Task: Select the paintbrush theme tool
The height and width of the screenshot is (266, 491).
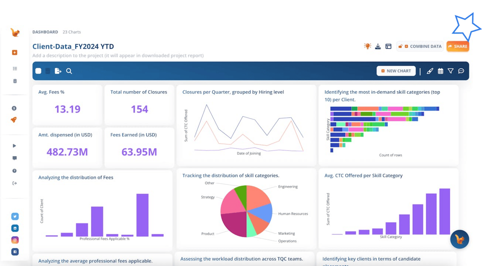Action: (x=430, y=71)
